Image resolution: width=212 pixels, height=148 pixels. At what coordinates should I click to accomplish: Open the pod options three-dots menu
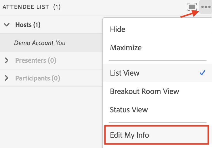(x=206, y=7)
